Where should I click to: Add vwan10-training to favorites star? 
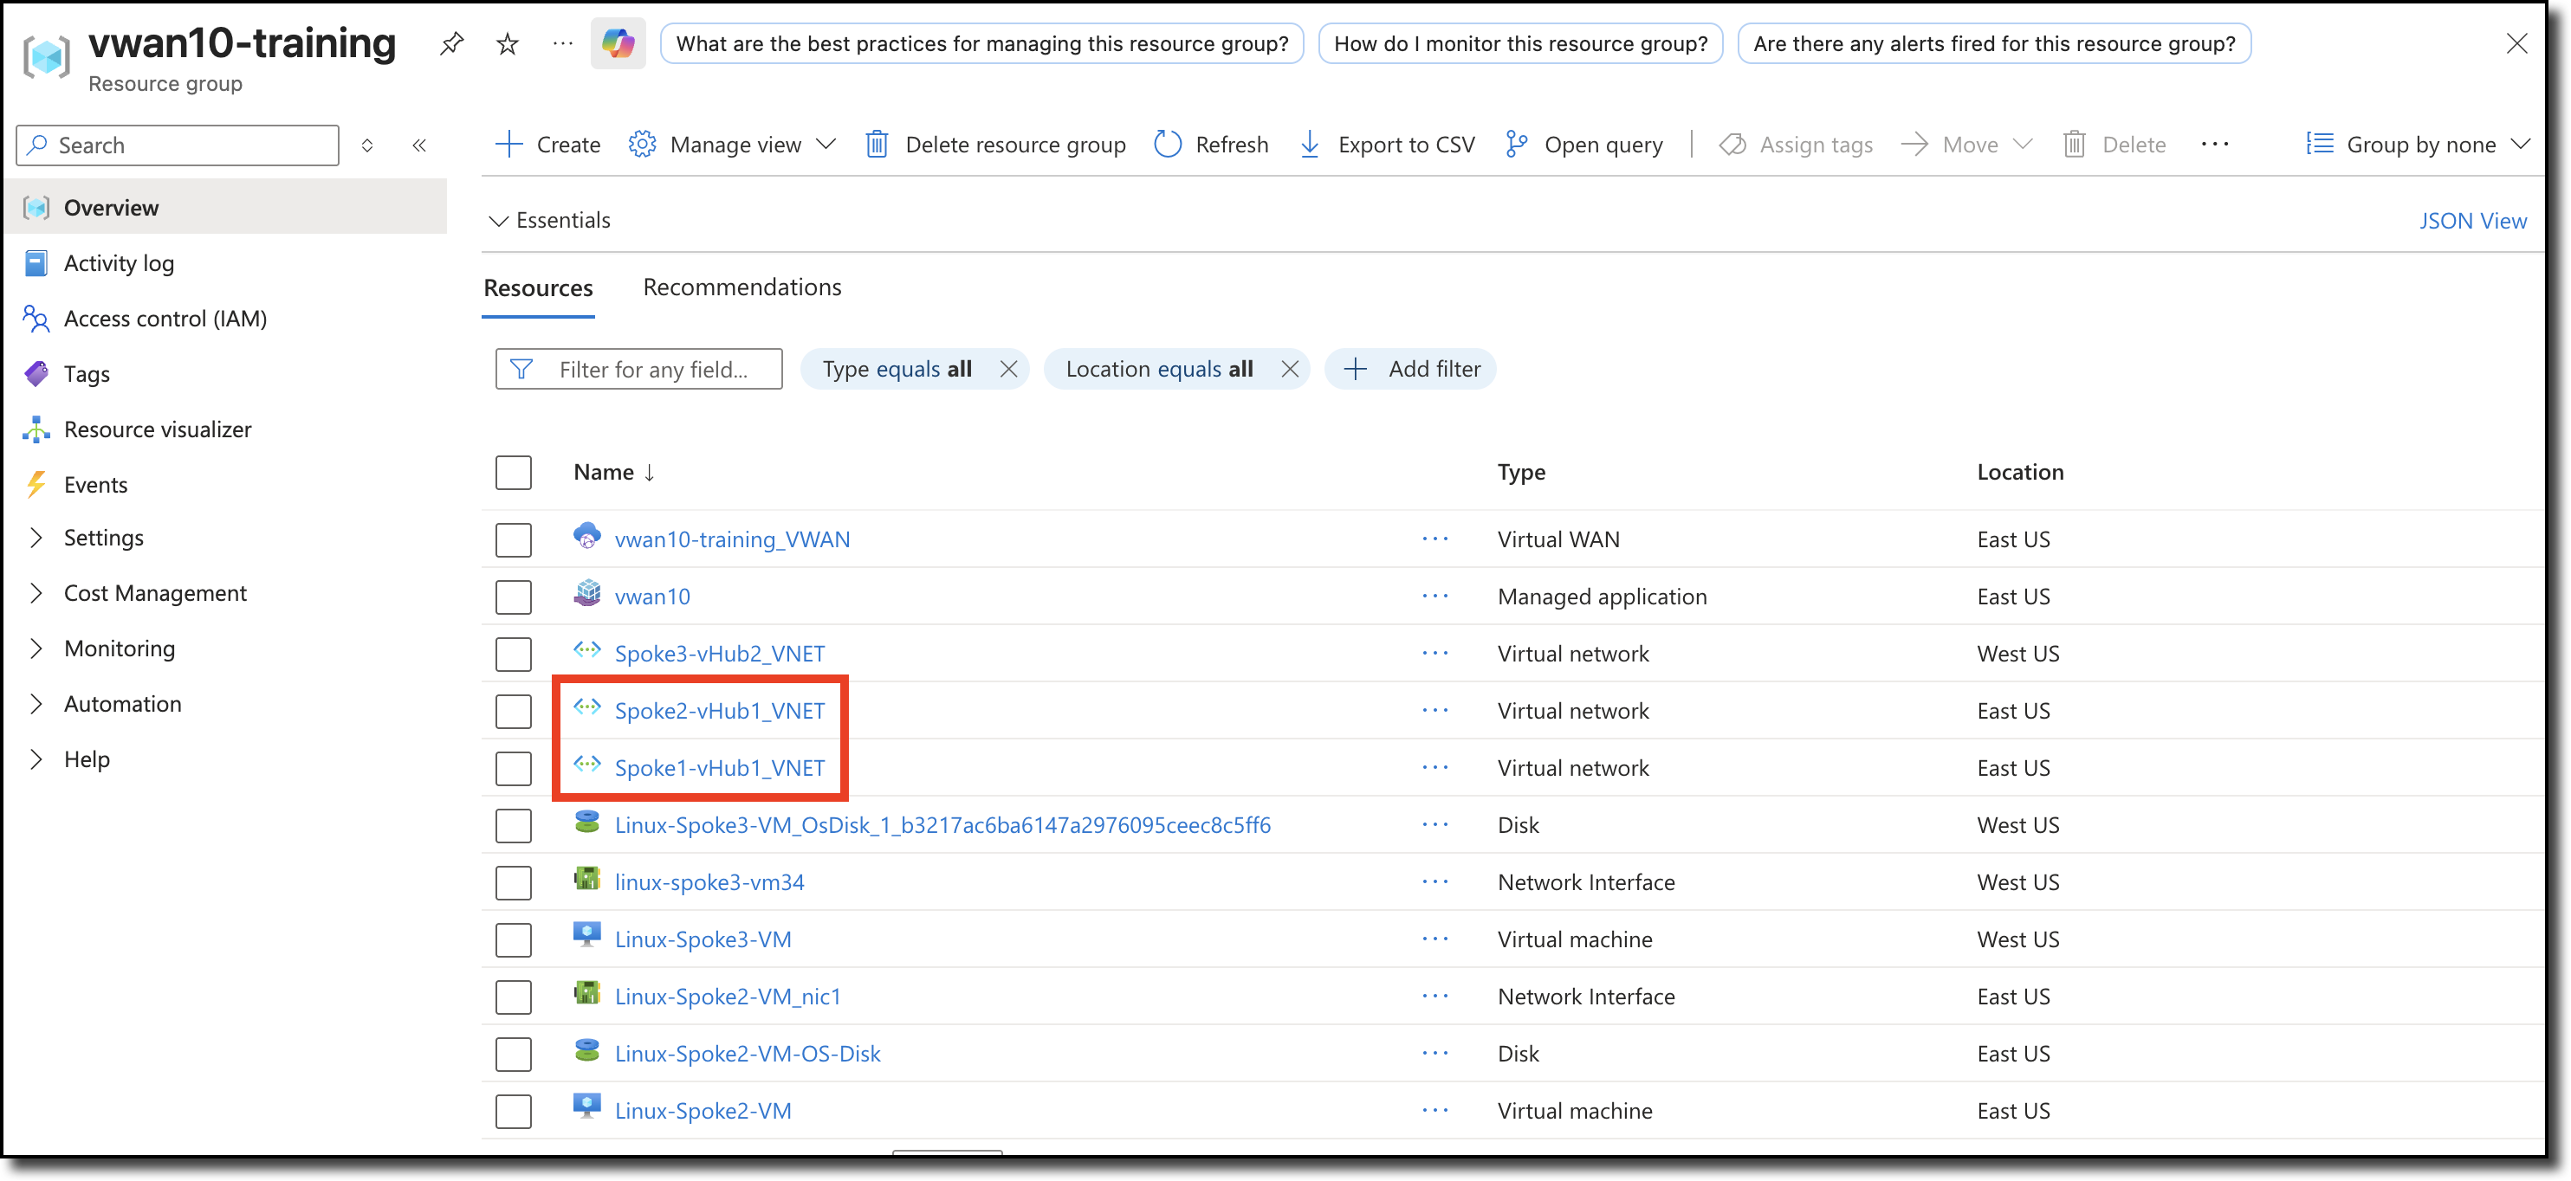(506, 43)
